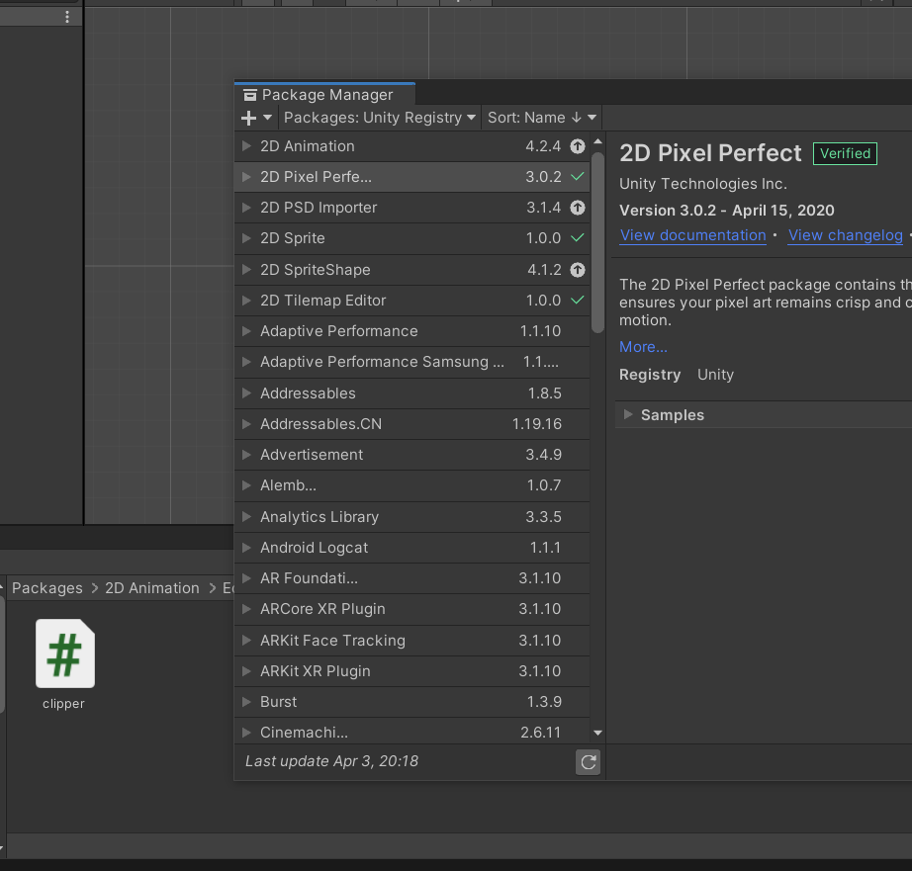Select the Addressables.CN package
Image resolution: width=912 pixels, height=871 pixels.
point(411,424)
